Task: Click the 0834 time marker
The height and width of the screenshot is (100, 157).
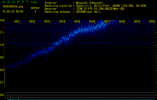Action: 62,21
